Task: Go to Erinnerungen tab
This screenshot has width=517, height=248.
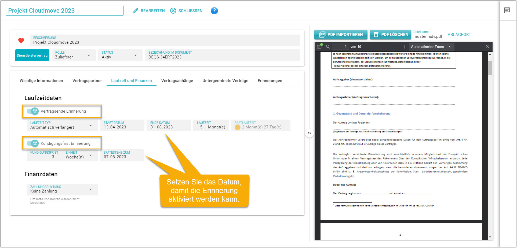Action: (x=270, y=81)
